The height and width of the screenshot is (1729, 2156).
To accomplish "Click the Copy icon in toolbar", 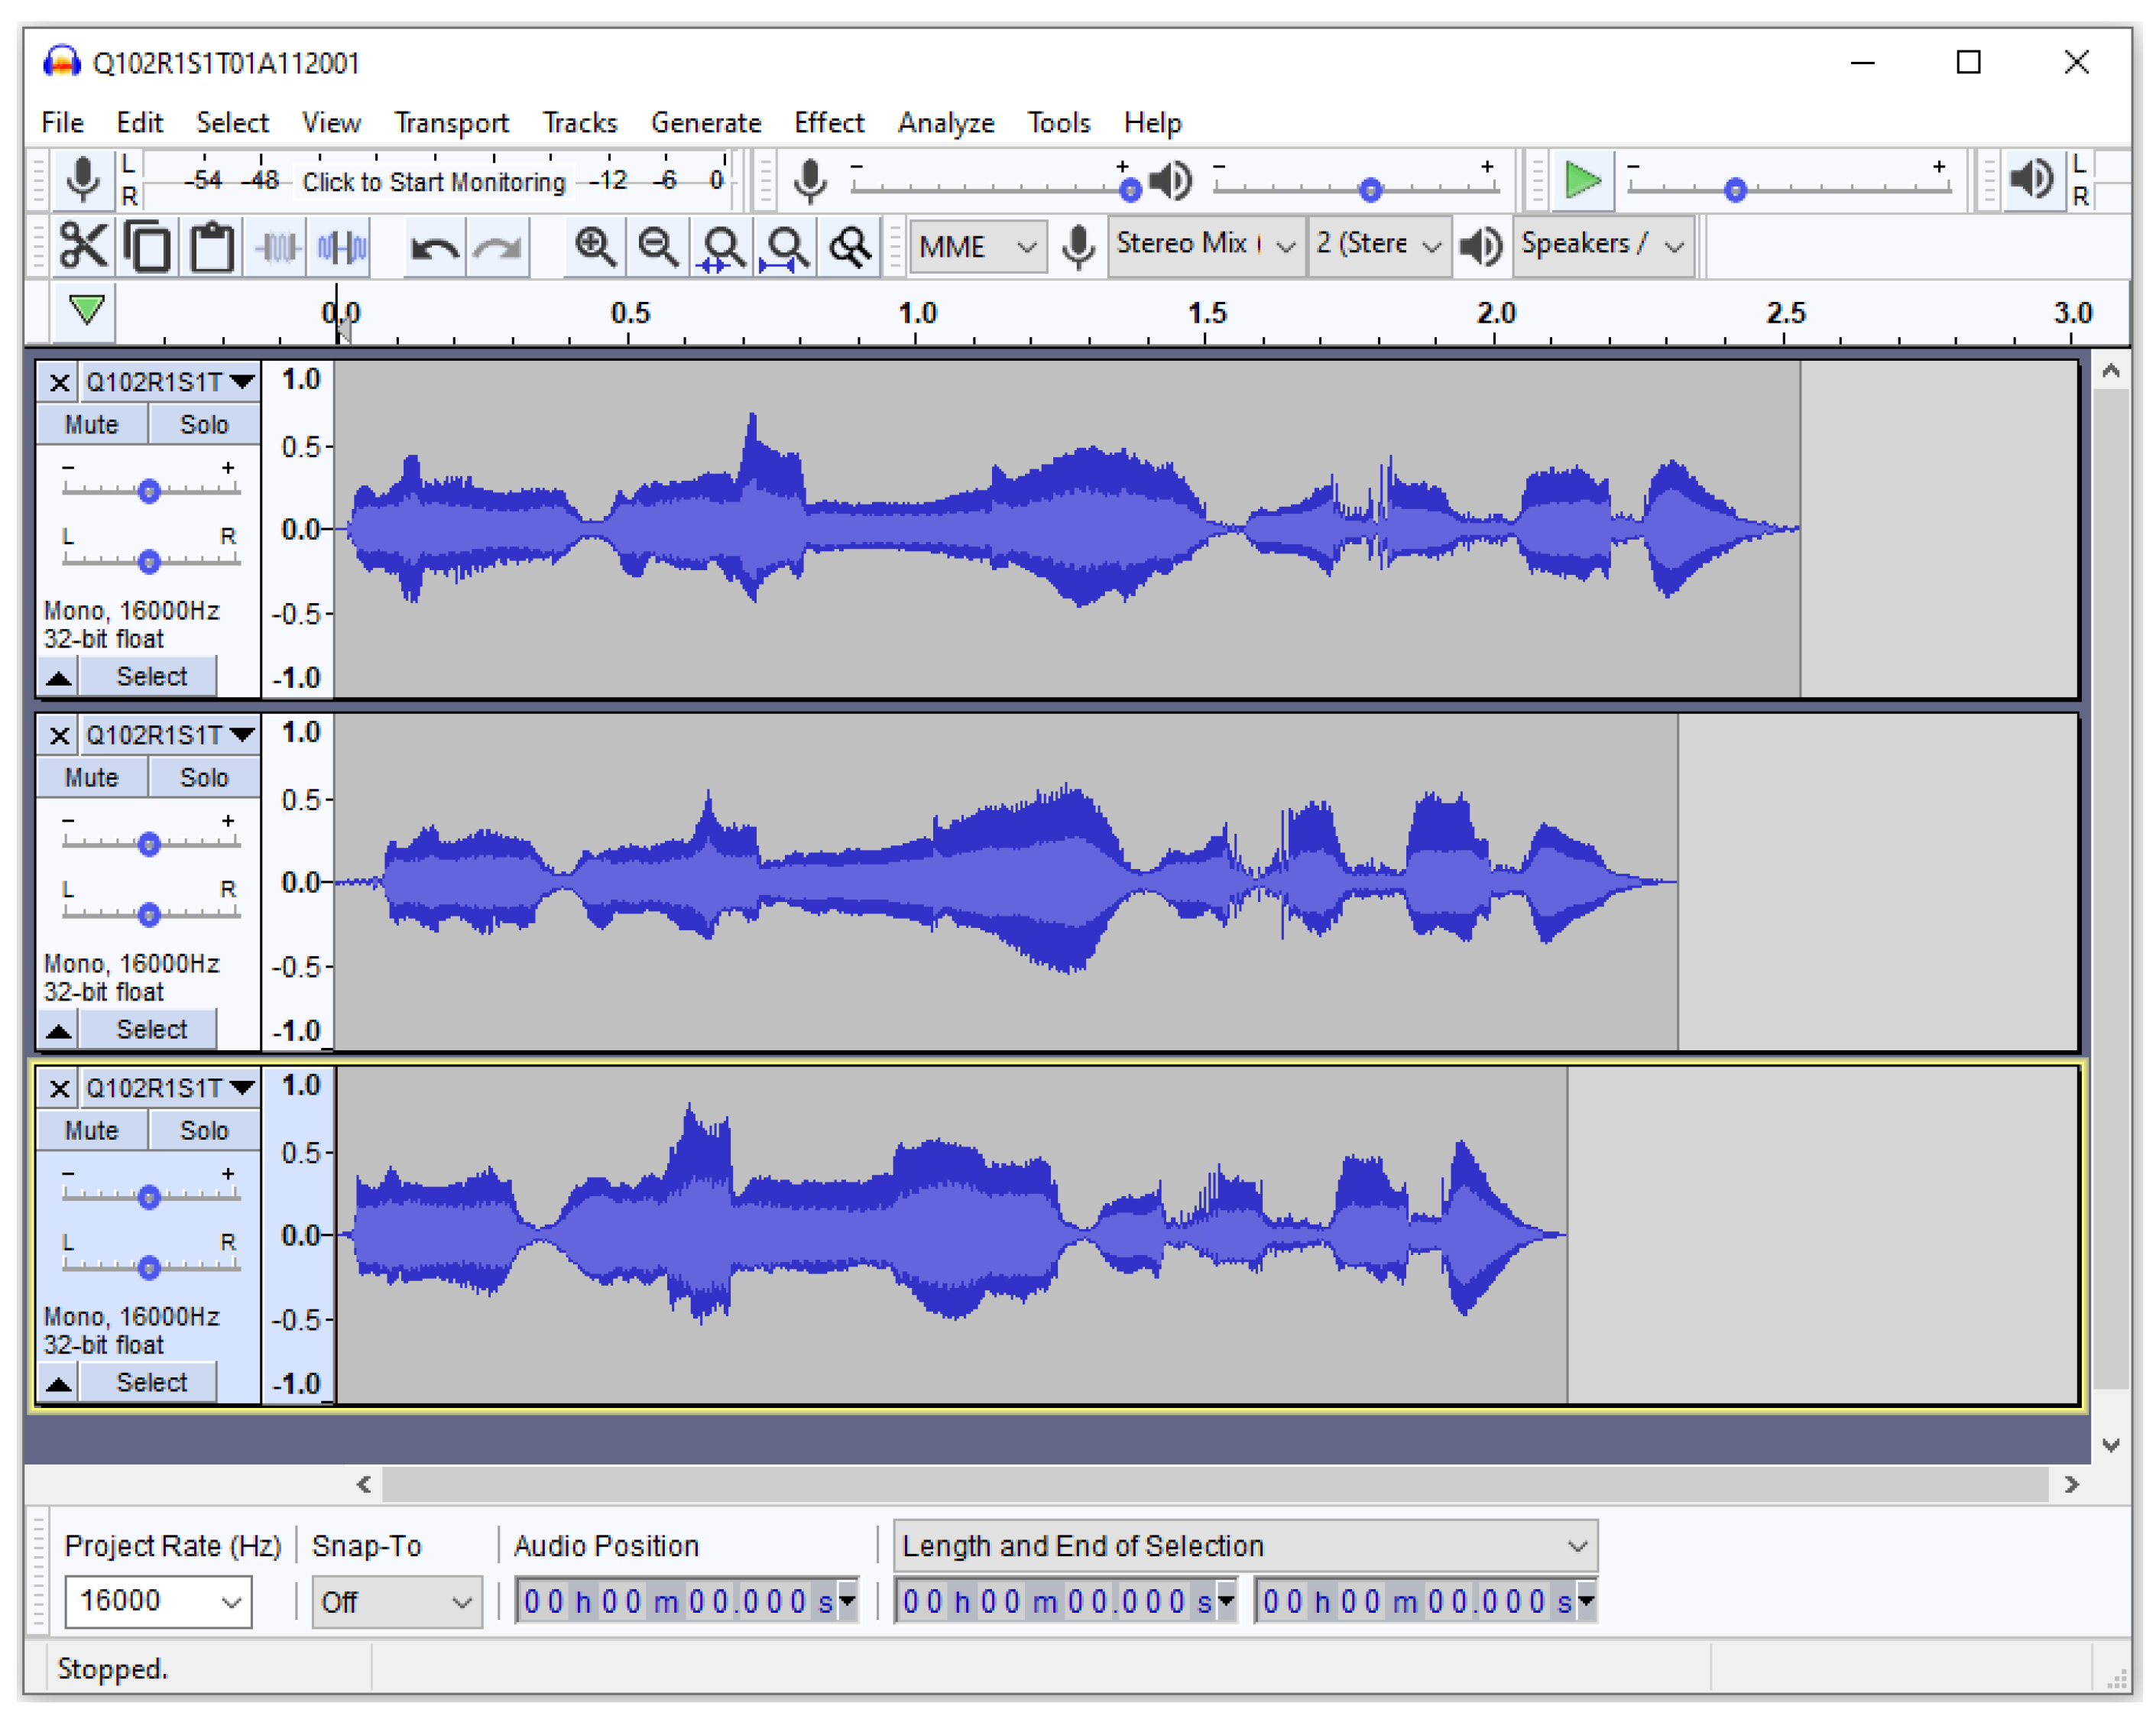I will (x=148, y=246).
